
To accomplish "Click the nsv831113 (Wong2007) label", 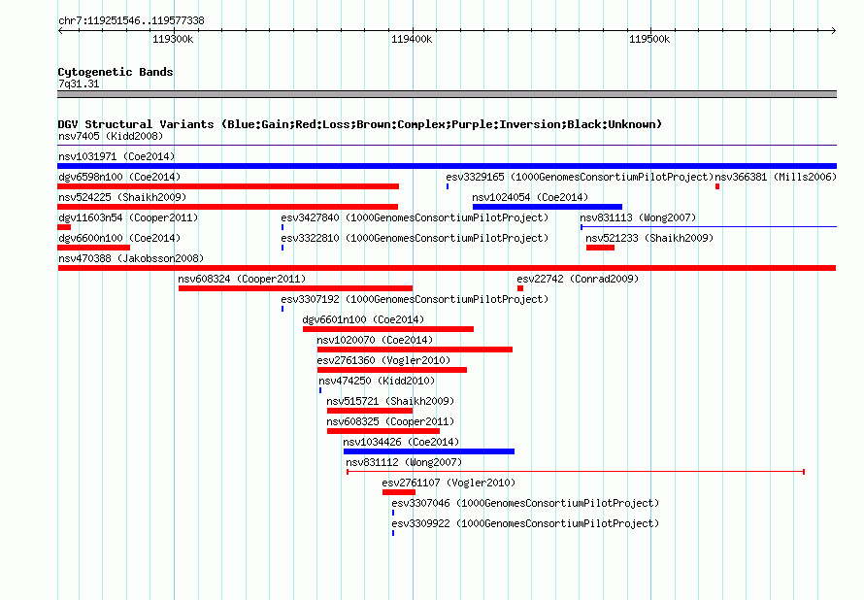I will [x=638, y=217].
